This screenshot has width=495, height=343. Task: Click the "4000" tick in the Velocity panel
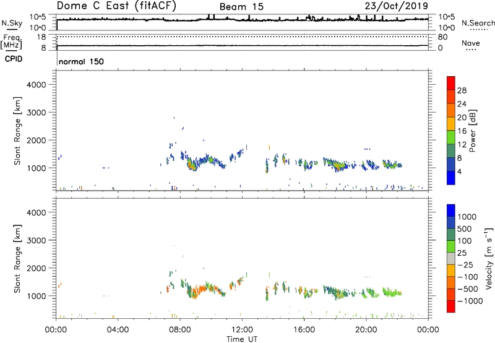click(x=37, y=212)
